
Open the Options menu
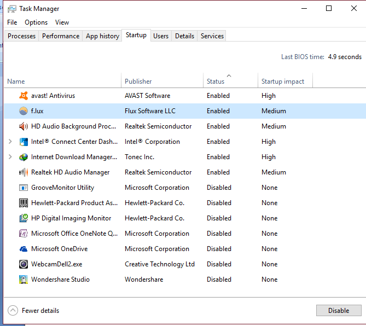pyautogui.click(x=36, y=22)
